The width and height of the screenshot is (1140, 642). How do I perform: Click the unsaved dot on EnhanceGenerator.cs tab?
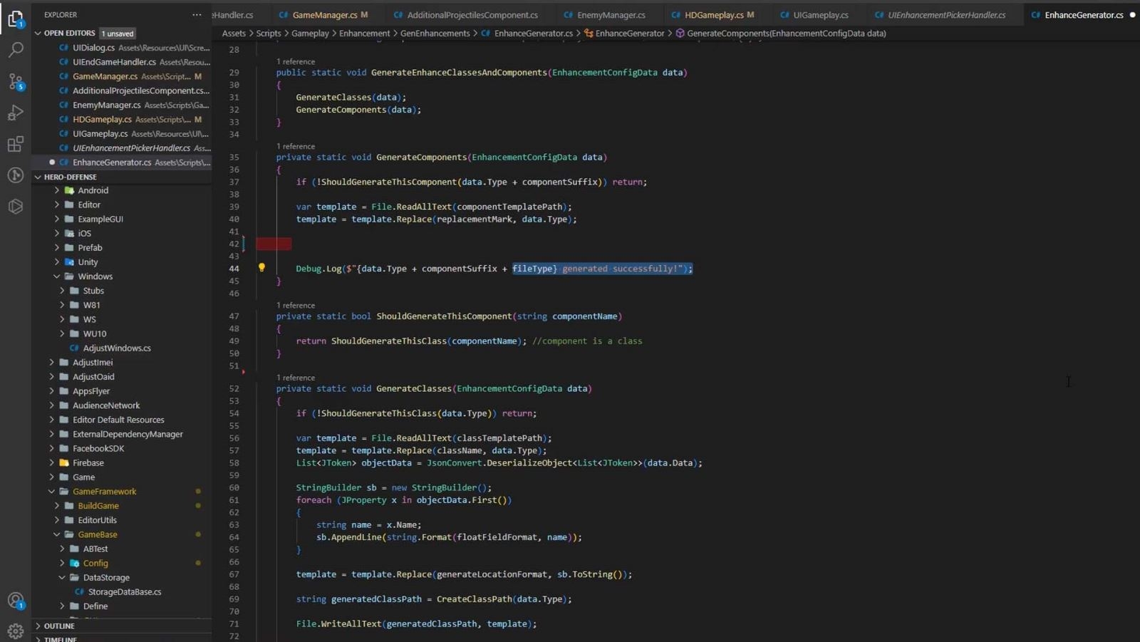pos(1132,14)
